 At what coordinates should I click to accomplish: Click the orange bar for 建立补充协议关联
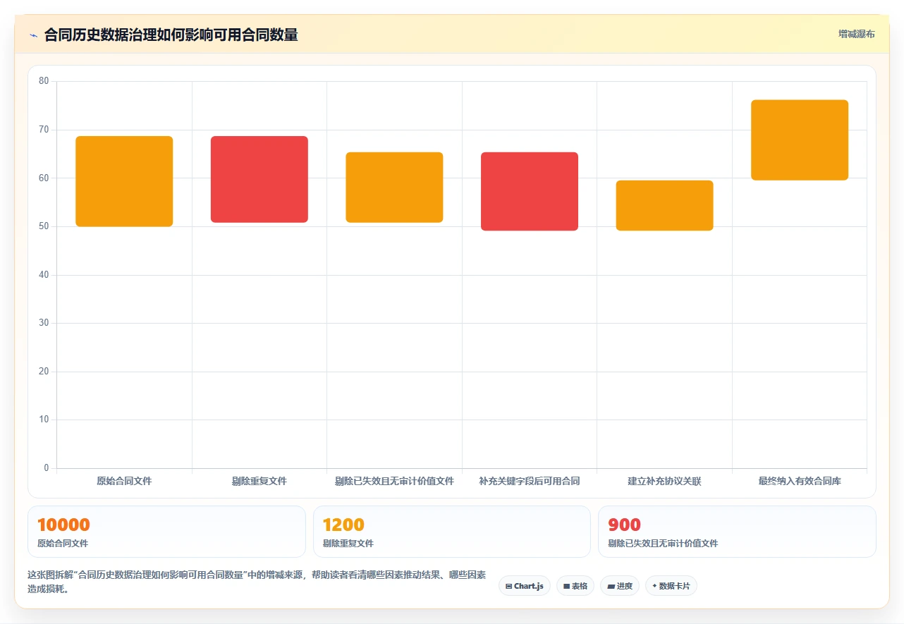coord(664,205)
